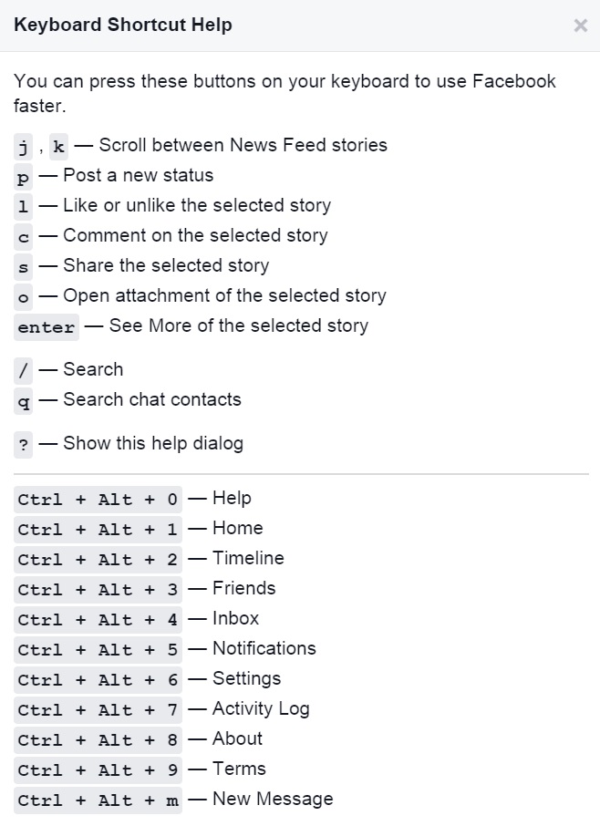Click the Ctrl + Alt + 0 Help shortcut
This screenshot has height=826, width=600.
click(98, 499)
